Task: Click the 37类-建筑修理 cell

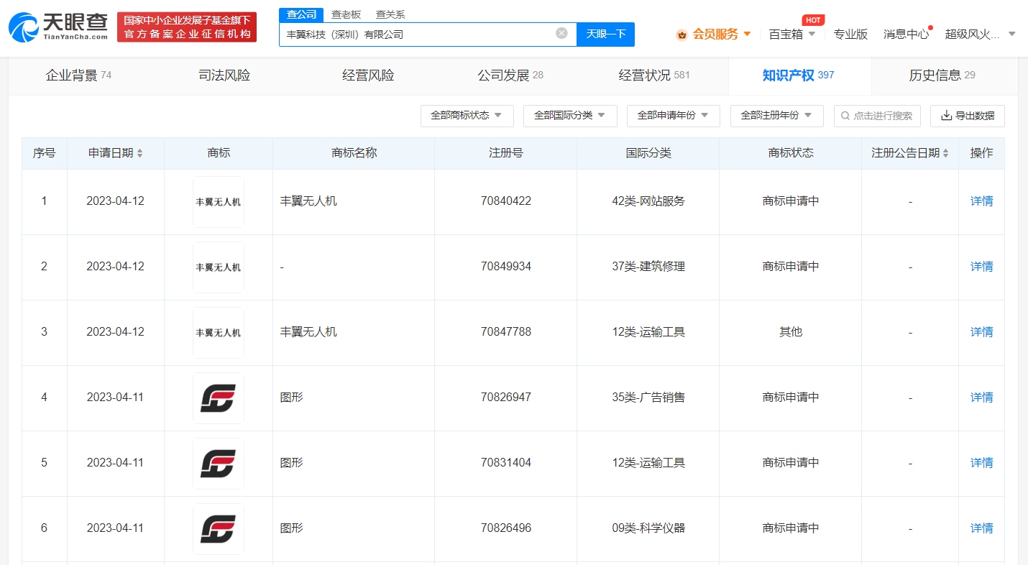Action: click(x=648, y=267)
